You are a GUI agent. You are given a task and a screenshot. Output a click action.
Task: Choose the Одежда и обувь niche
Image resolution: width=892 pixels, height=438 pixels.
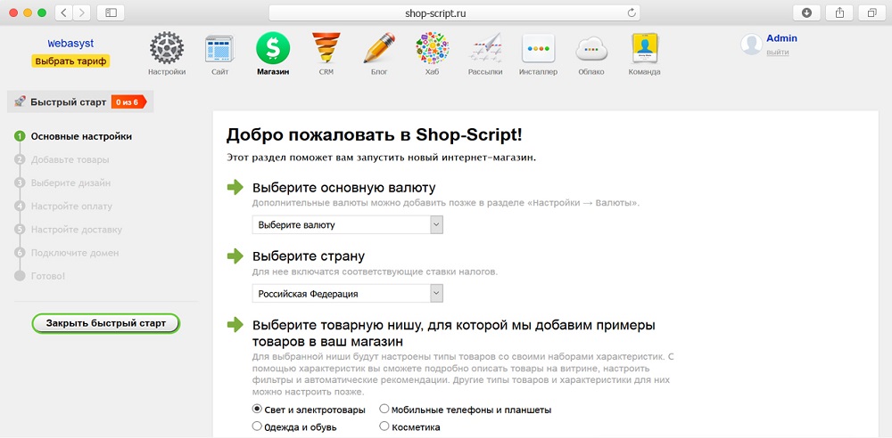click(257, 426)
